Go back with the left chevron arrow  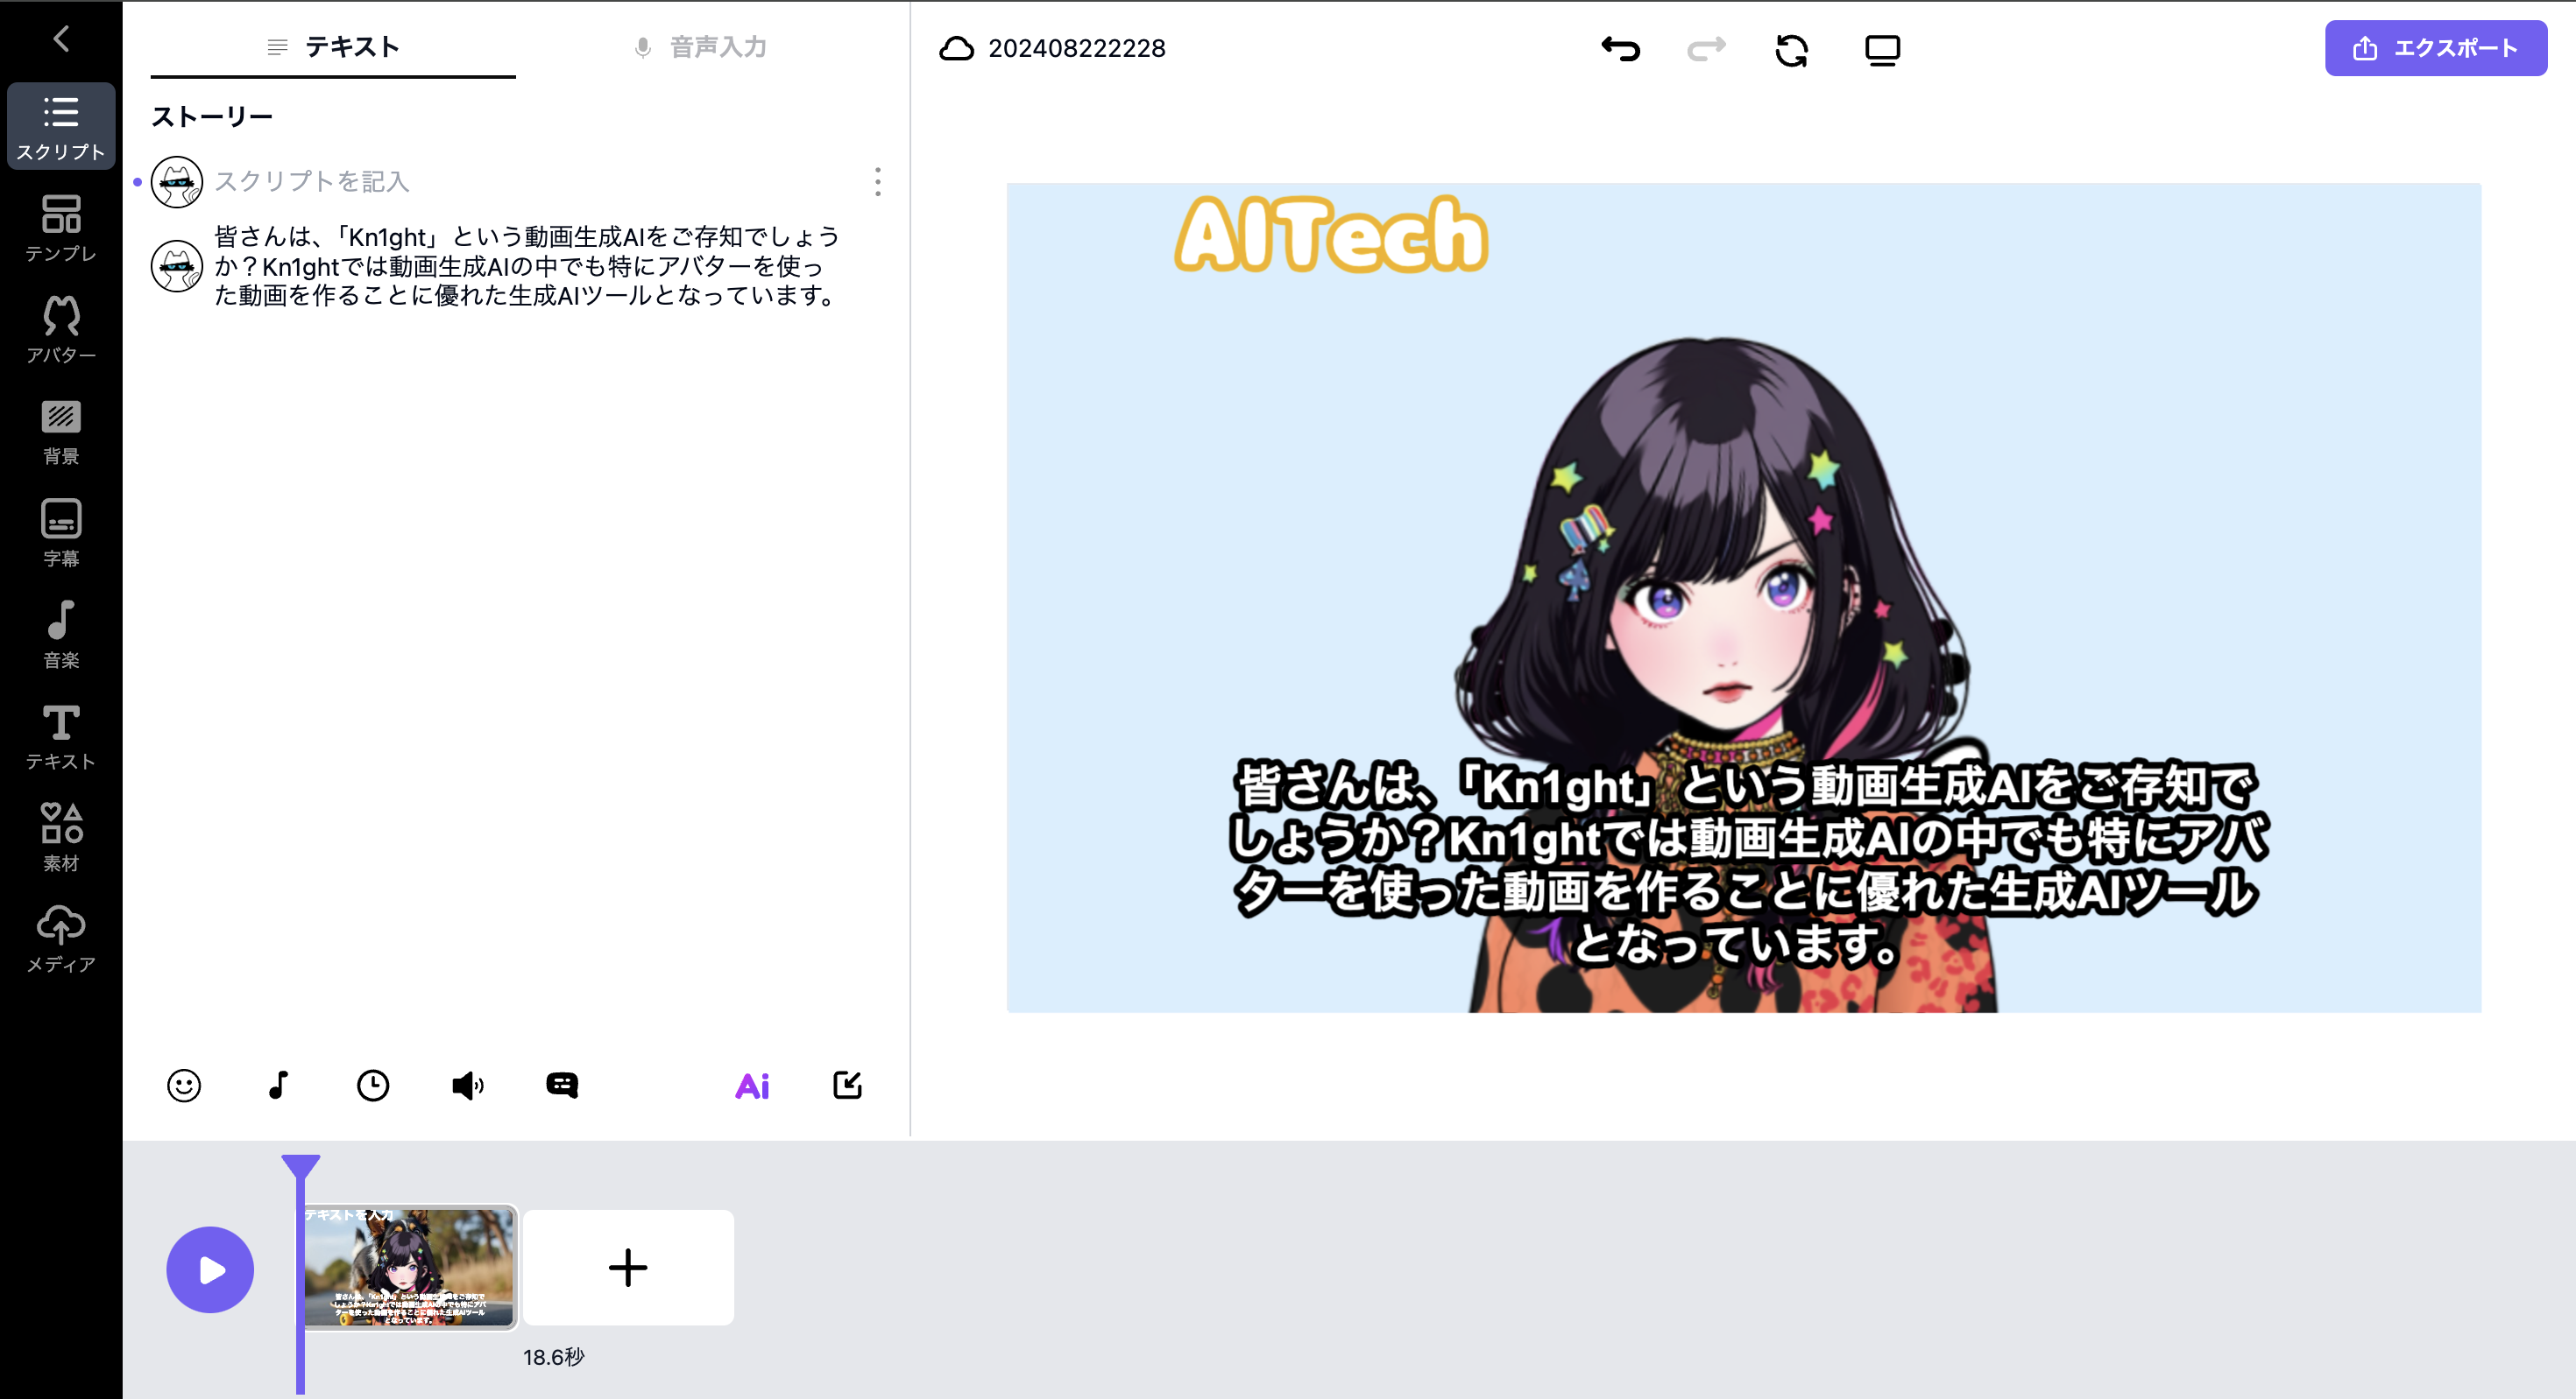61,39
